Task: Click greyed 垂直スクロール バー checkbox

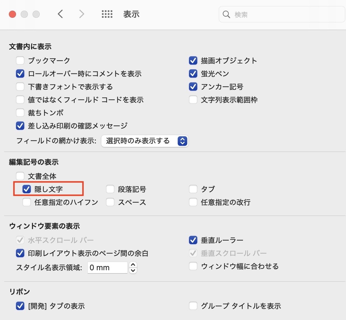Action: click(193, 253)
